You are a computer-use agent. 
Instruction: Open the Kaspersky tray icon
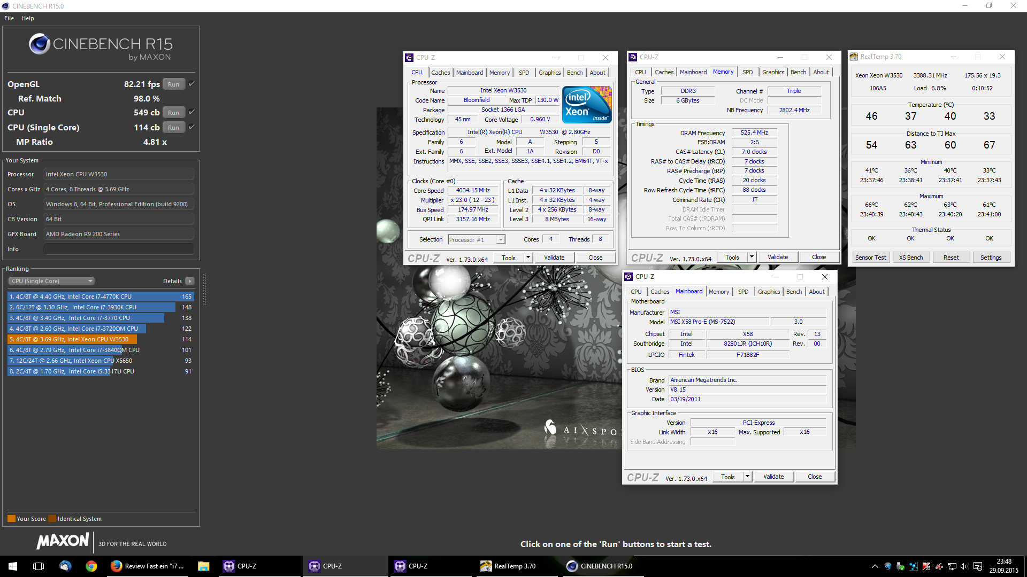pos(926,566)
